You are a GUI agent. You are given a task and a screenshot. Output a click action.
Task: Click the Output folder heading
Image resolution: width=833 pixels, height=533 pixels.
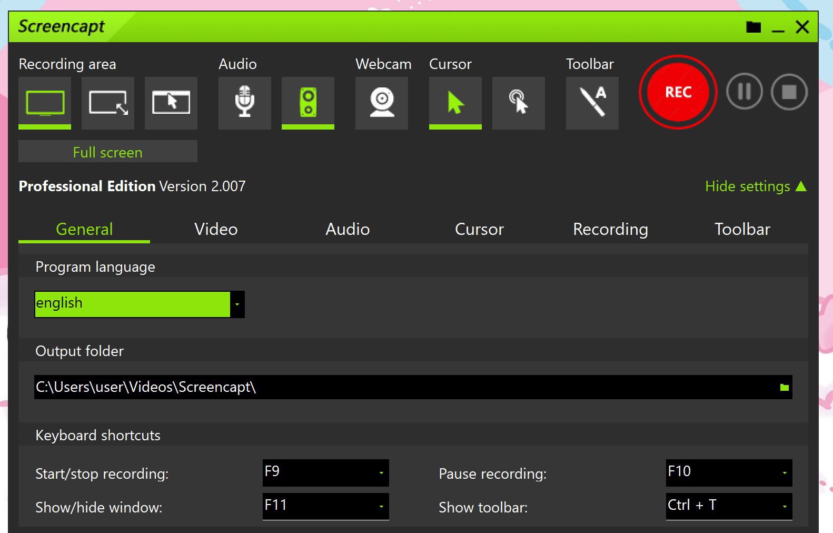point(80,351)
